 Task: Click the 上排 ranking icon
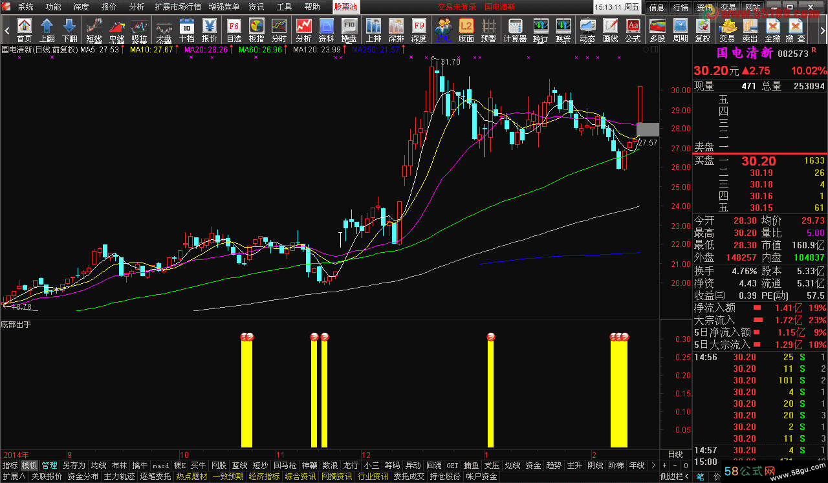[373, 30]
